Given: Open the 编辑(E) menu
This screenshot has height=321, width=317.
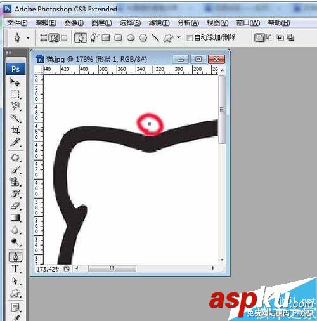Looking at the screenshot, I should coord(46,23).
